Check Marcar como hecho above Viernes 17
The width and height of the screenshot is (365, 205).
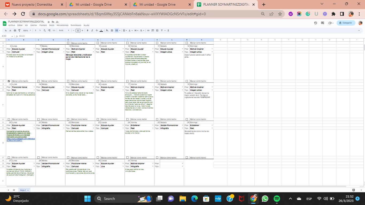coord(127,81)
